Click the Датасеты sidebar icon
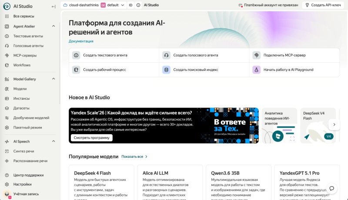Viewport: 348px width, 200px height. [x=7, y=108]
